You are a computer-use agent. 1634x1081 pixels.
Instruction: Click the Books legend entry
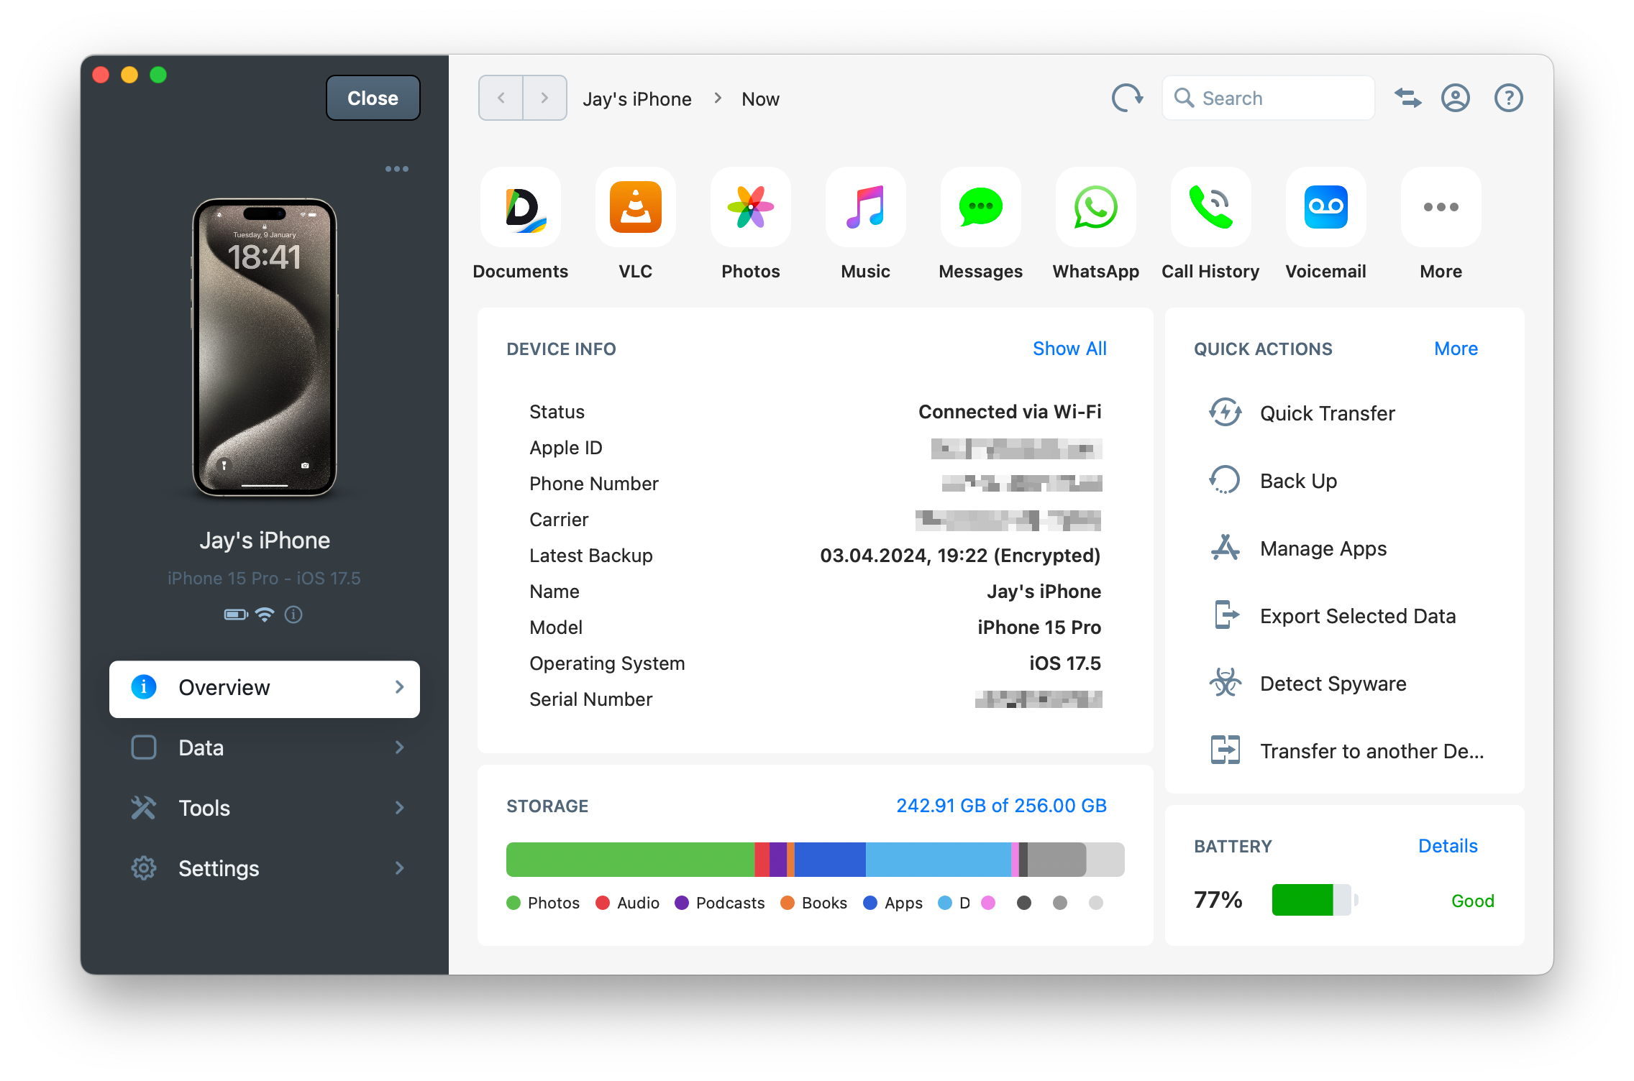(814, 903)
